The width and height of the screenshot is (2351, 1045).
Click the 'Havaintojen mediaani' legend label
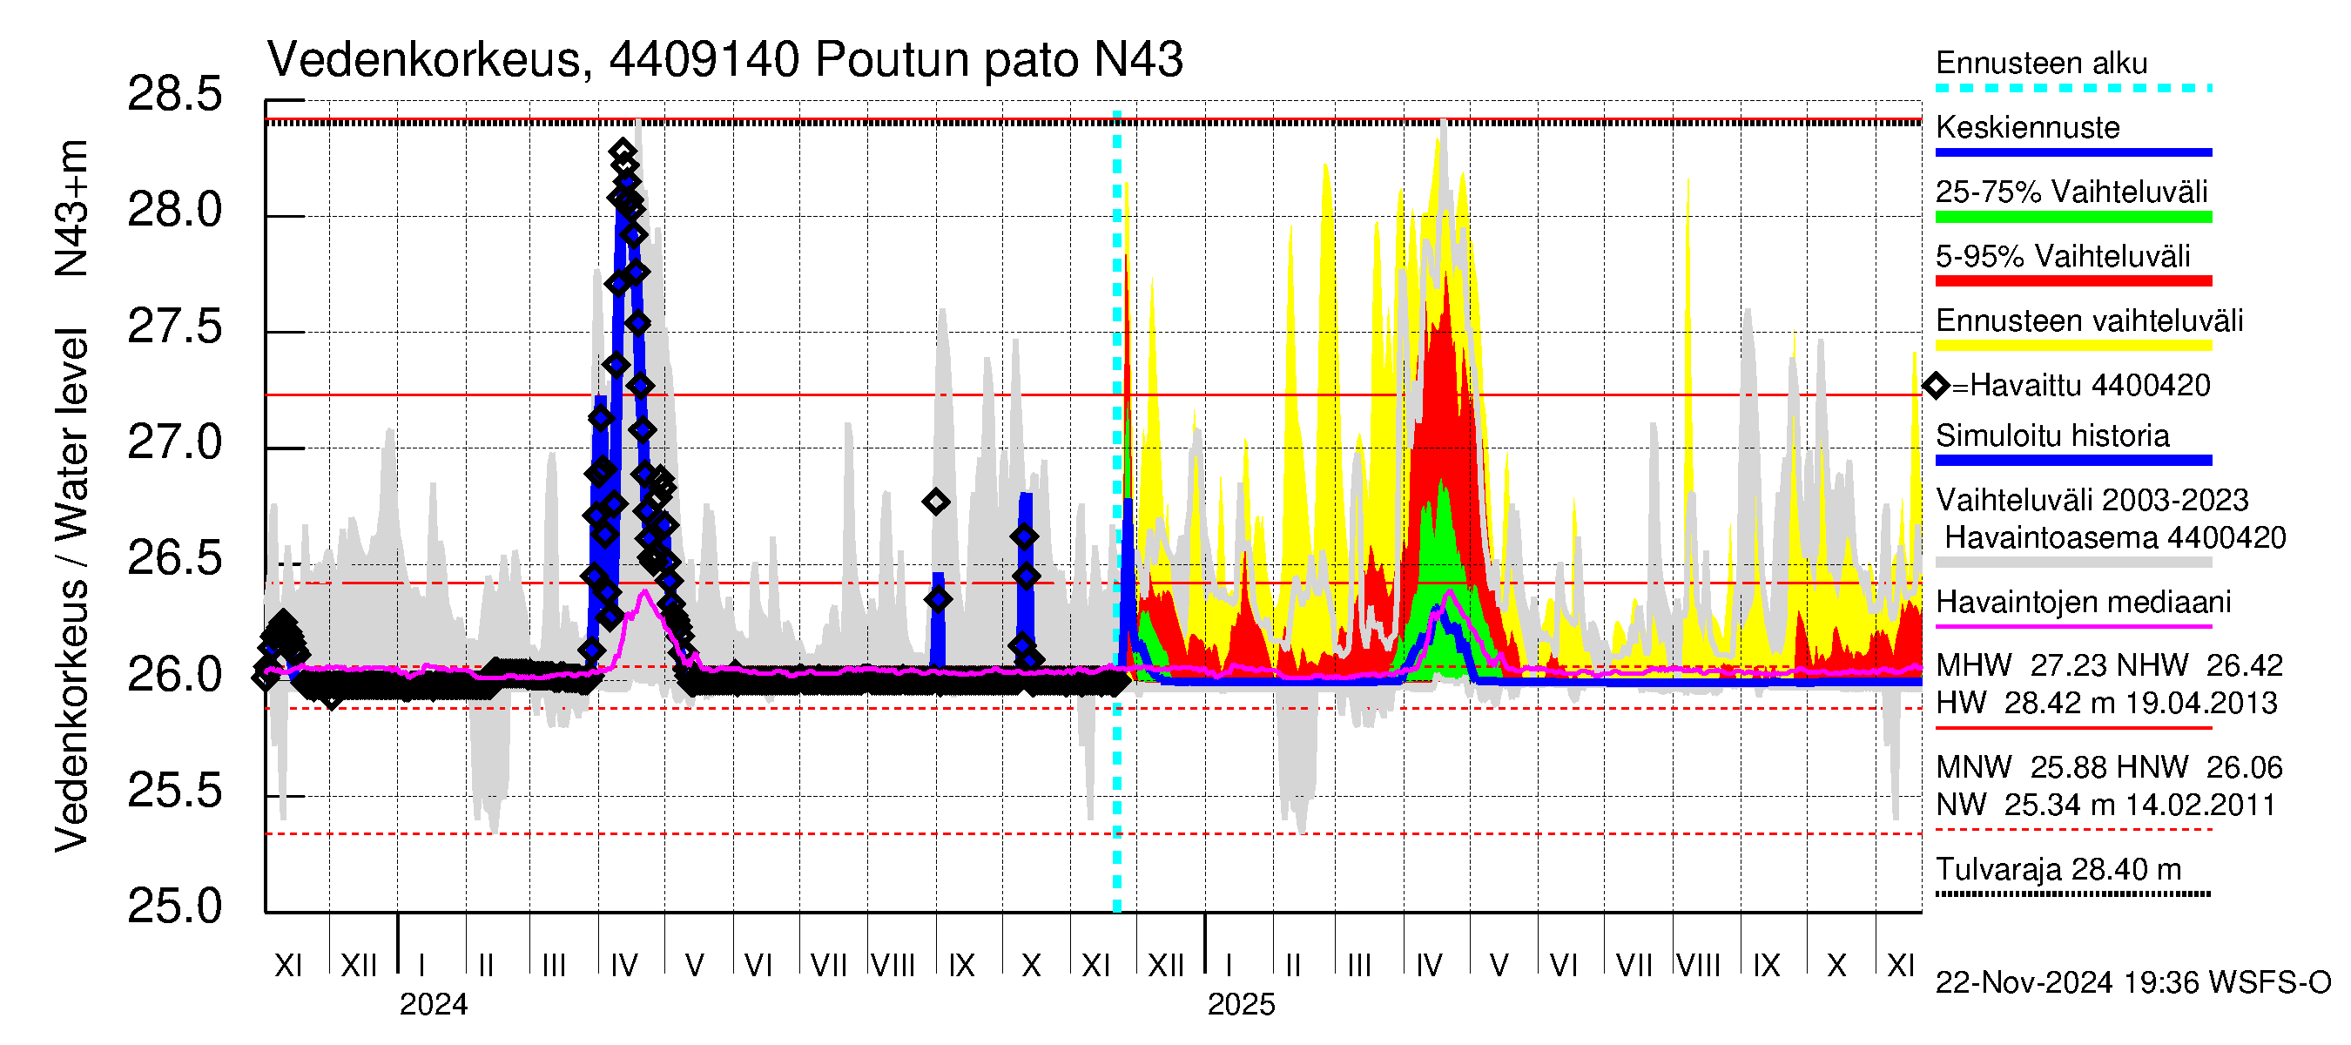point(2083,603)
